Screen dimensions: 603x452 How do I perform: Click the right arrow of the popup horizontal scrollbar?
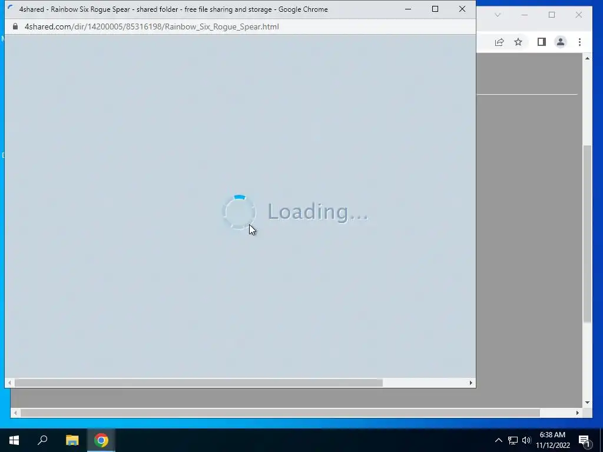tap(471, 383)
